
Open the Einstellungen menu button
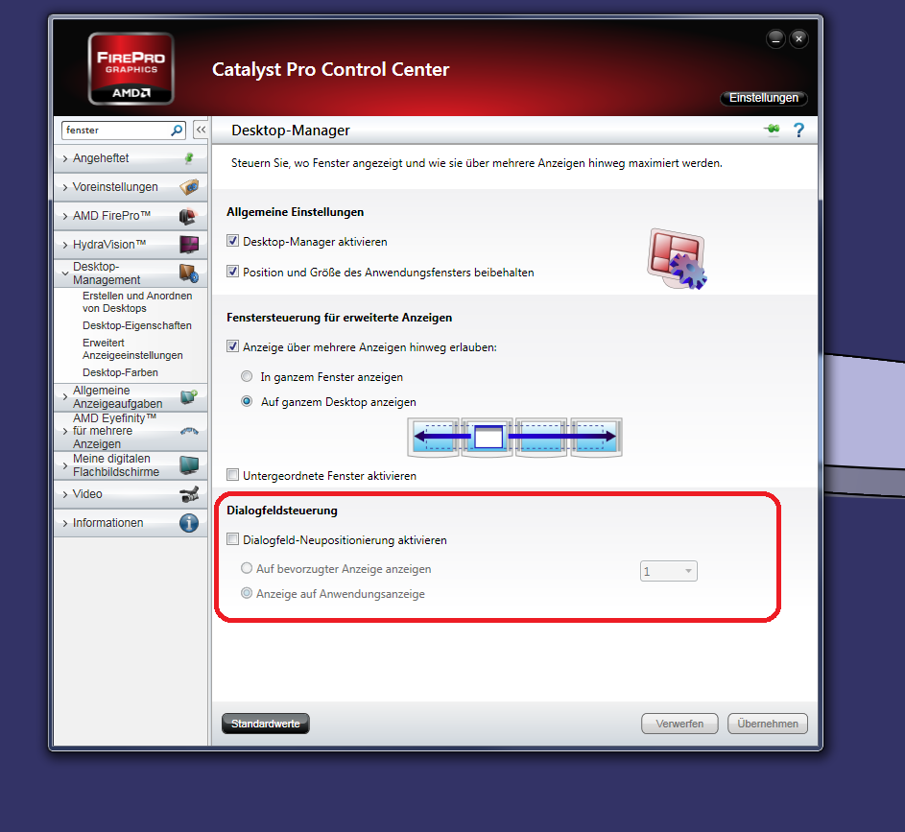[x=764, y=98]
